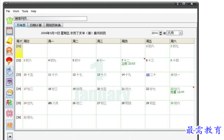The width and height of the screenshot is (224, 140).
Task: Open the Tools menu
Action: pyautogui.click(x=25, y=11)
